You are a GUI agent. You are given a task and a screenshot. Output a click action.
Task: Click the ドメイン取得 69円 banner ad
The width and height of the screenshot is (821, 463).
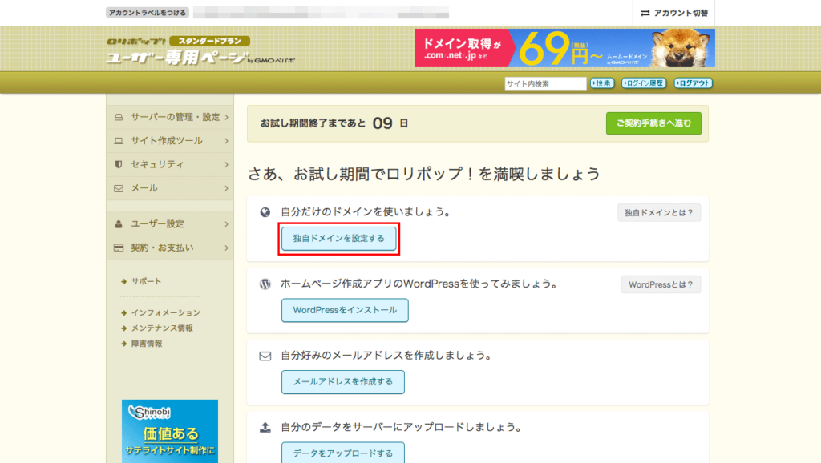(x=565, y=48)
